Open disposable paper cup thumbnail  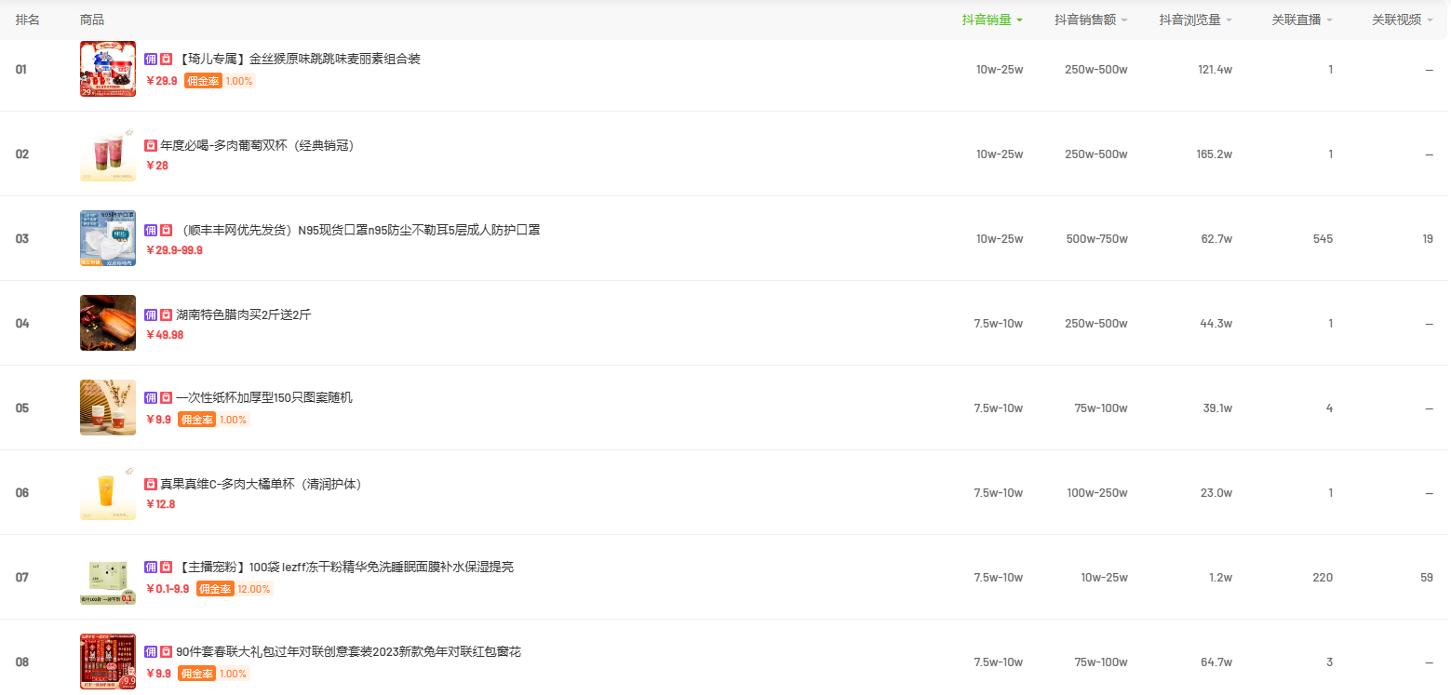click(108, 408)
